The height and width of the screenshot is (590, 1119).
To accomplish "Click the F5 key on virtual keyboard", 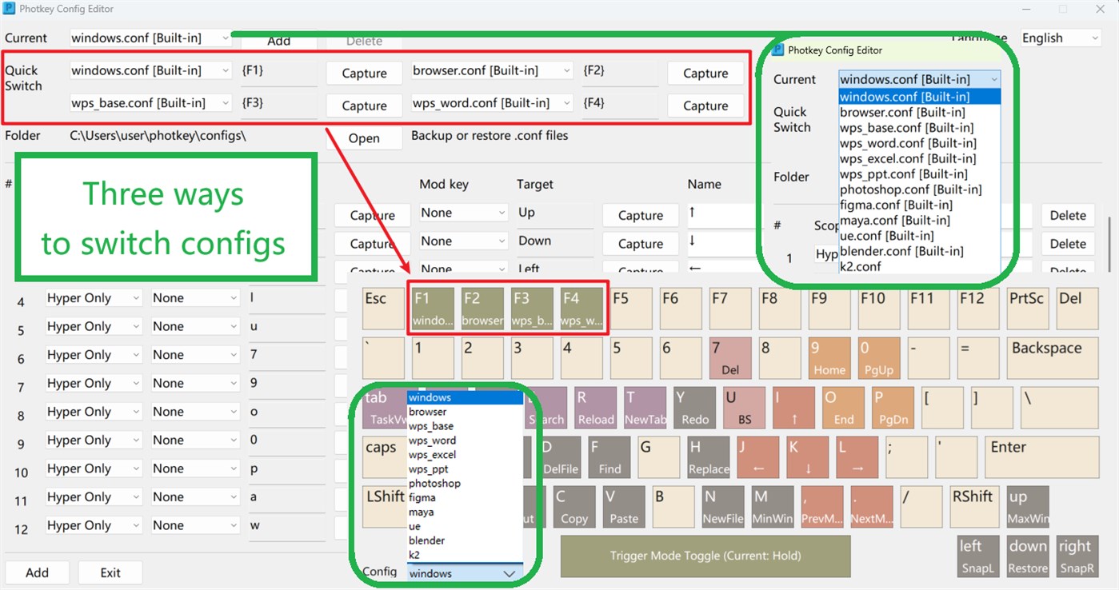I will coord(631,309).
